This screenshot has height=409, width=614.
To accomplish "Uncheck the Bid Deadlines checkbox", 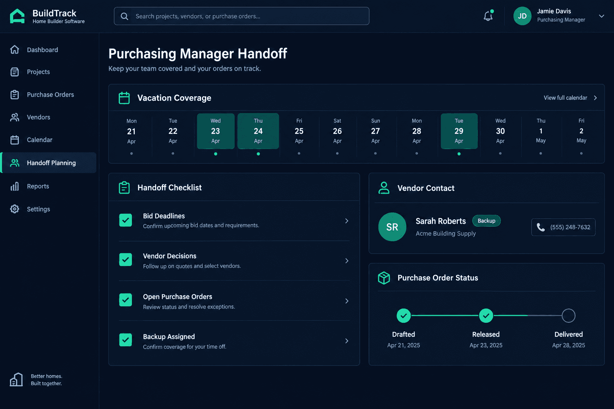I will (x=126, y=220).
